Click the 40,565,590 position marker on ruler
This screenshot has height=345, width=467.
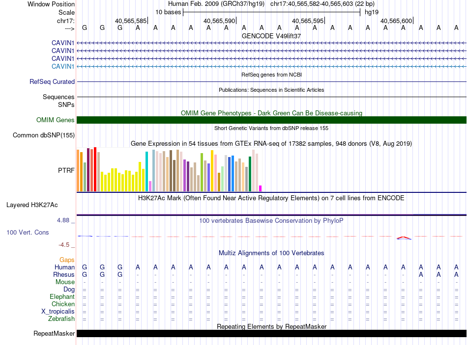220,21
